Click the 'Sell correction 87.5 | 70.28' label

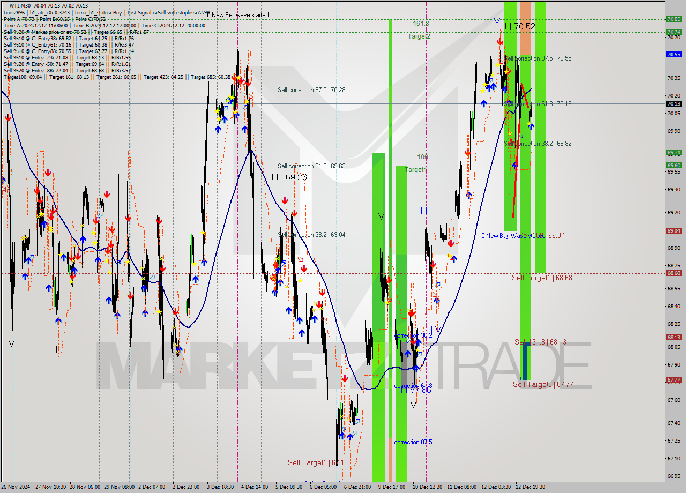pos(311,90)
